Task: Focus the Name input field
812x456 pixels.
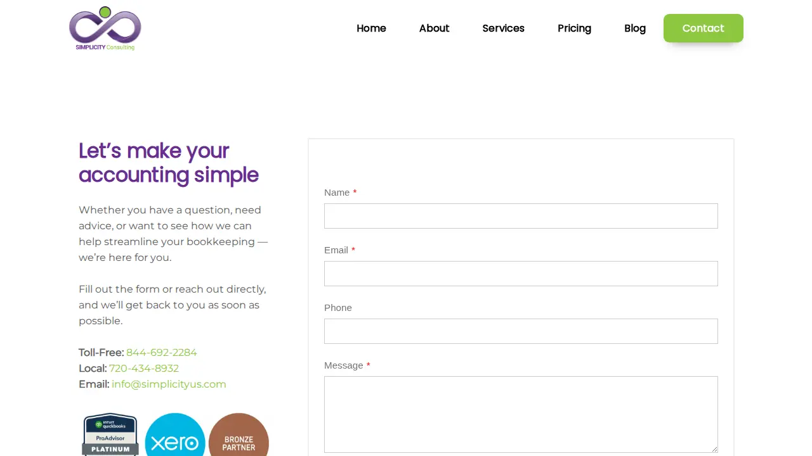Action: [521, 216]
